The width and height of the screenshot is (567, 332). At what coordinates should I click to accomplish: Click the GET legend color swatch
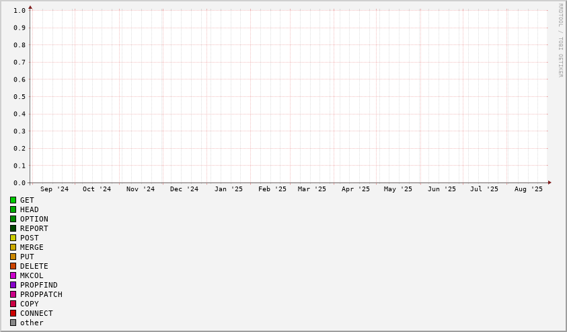[13, 200]
